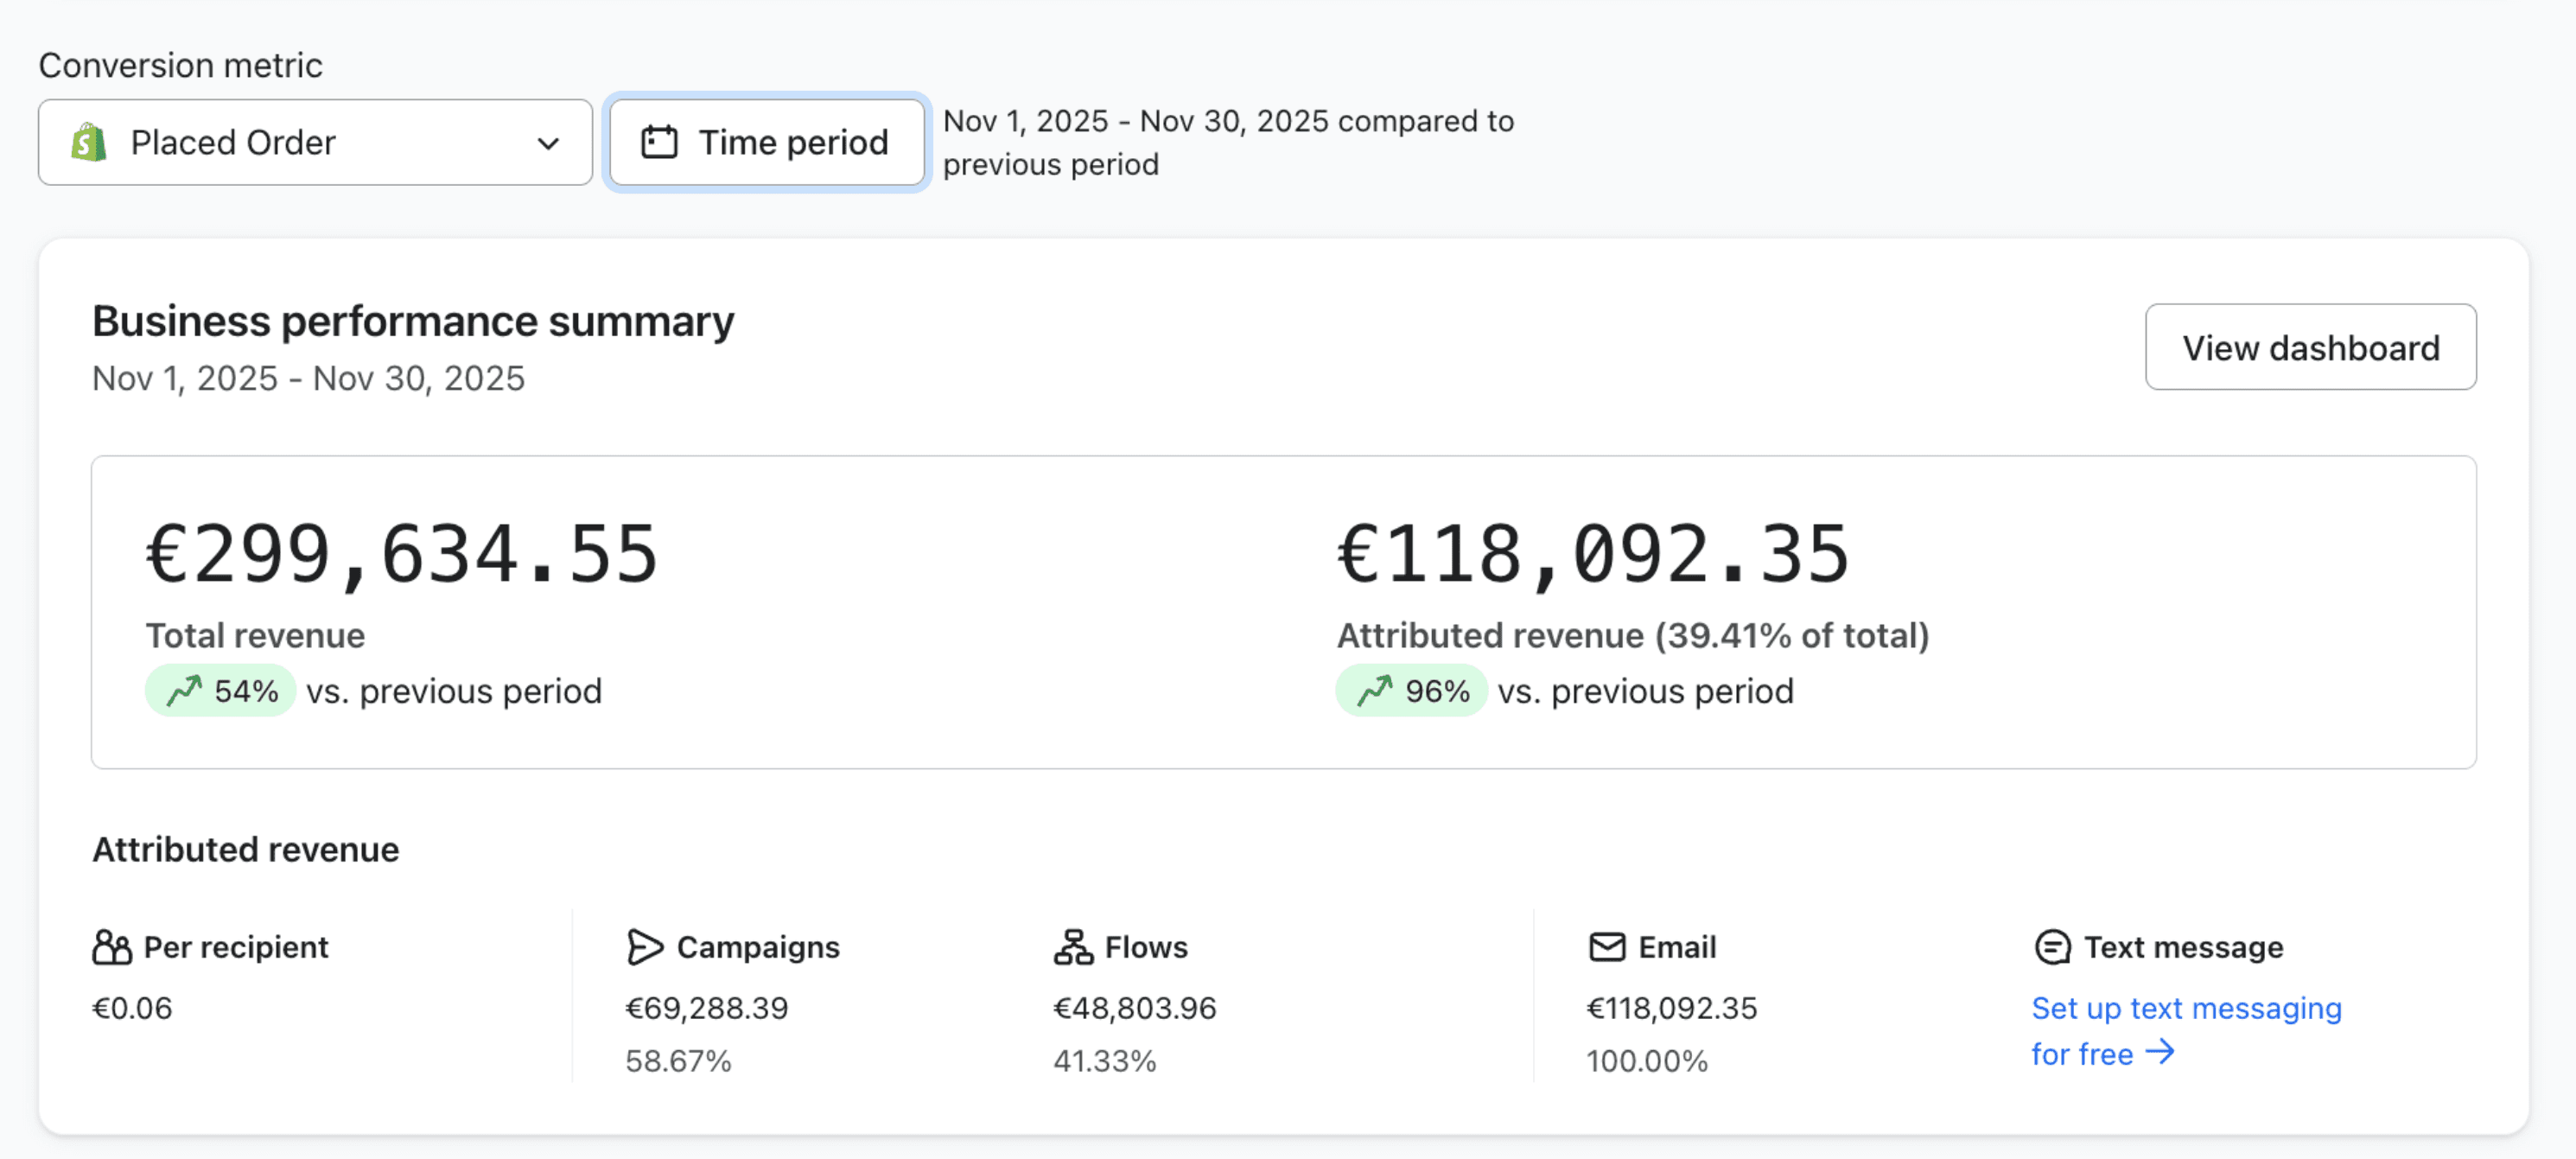2576x1159 pixels.
Task: Click the 96% attributed revenue badge
Action: tap(1411, 690)
